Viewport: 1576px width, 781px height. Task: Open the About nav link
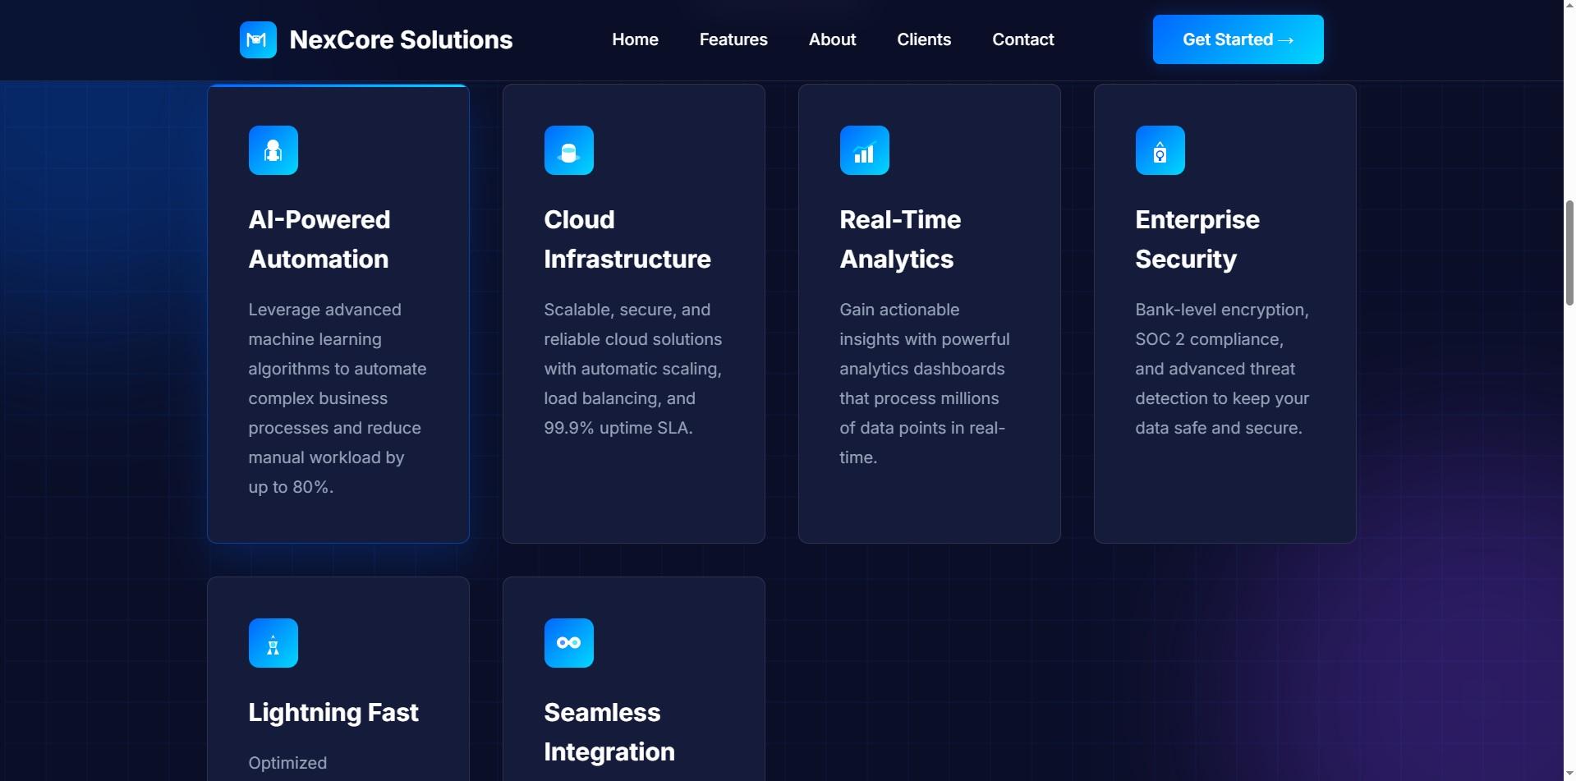pyautogui.click(x=833, y=39)
